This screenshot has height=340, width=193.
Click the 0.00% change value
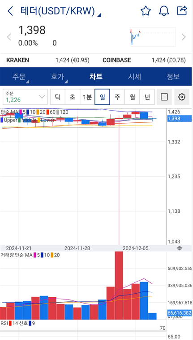[28, 43]
